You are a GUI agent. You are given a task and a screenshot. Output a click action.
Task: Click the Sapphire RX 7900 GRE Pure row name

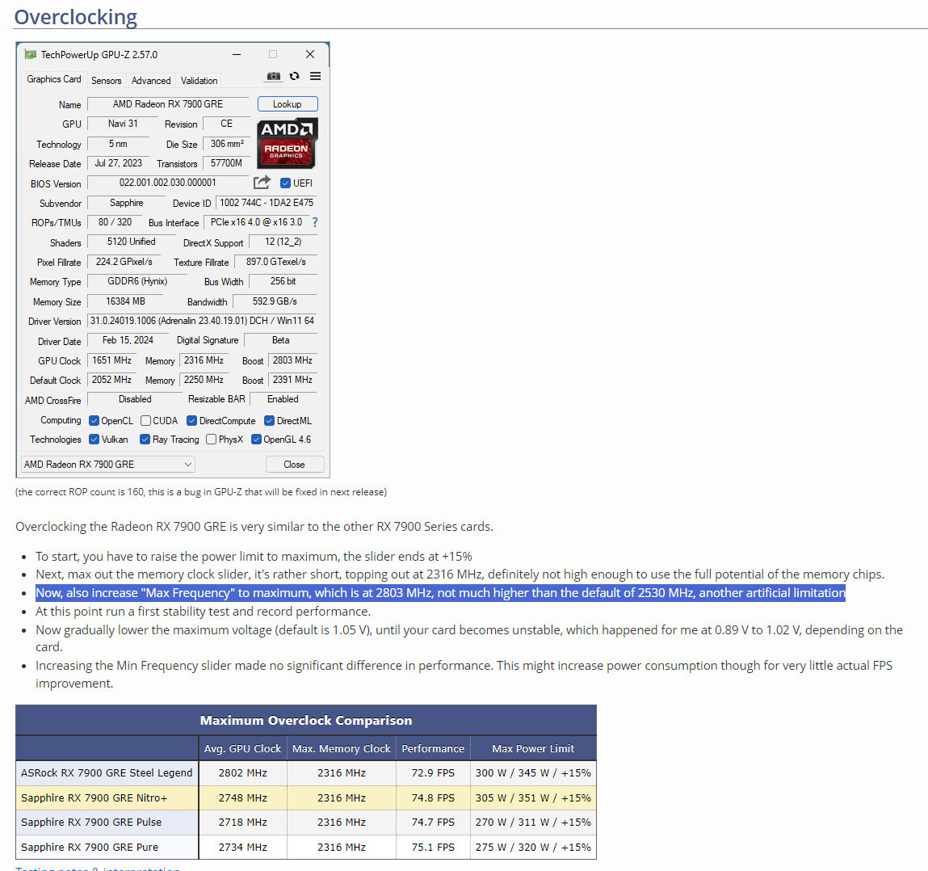pos(90,847)
